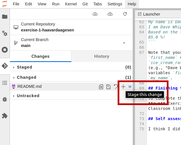Open the Help menu

tap(132, 4)
